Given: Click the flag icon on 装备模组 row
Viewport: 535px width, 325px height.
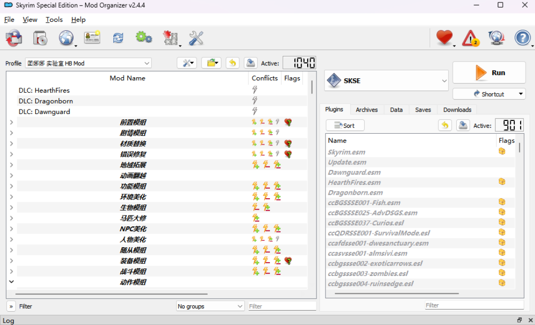Looking at the screenshot, I should coord(288,261).
